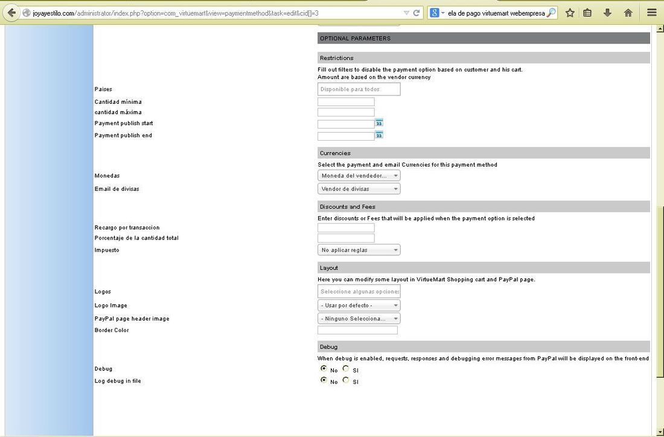Screen dimensions: 664x437
Task: Bookmark this page with the star icon
Action: 570,13
